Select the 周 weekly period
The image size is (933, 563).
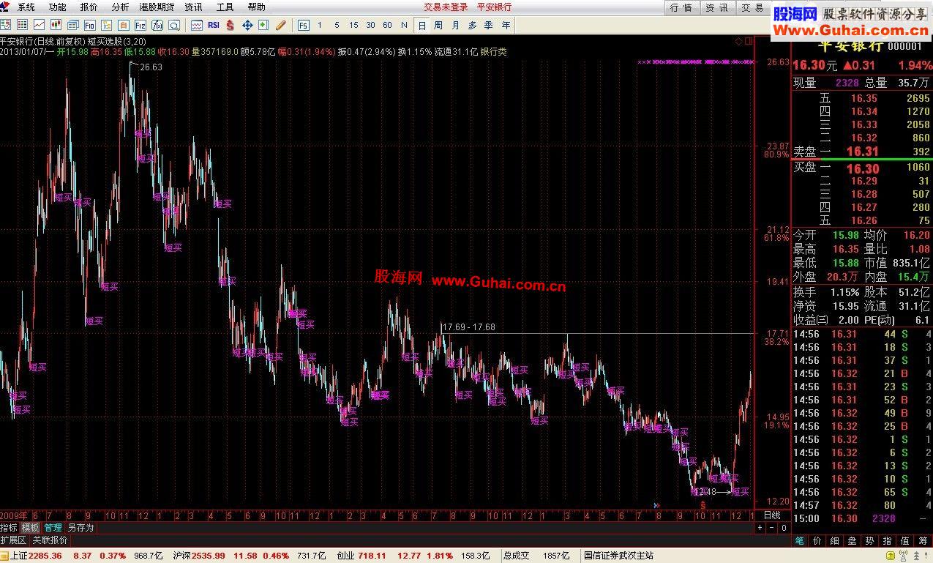(x=438, y=25)
